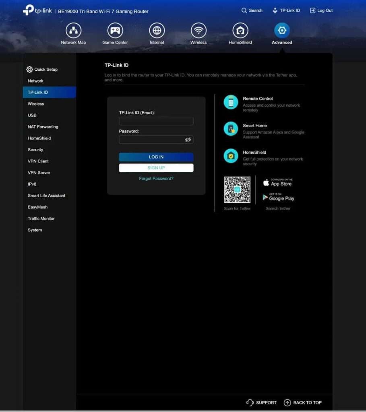Toggle password visibility eye icon
This screenshot has height=412, width=366.
[188, 140]
